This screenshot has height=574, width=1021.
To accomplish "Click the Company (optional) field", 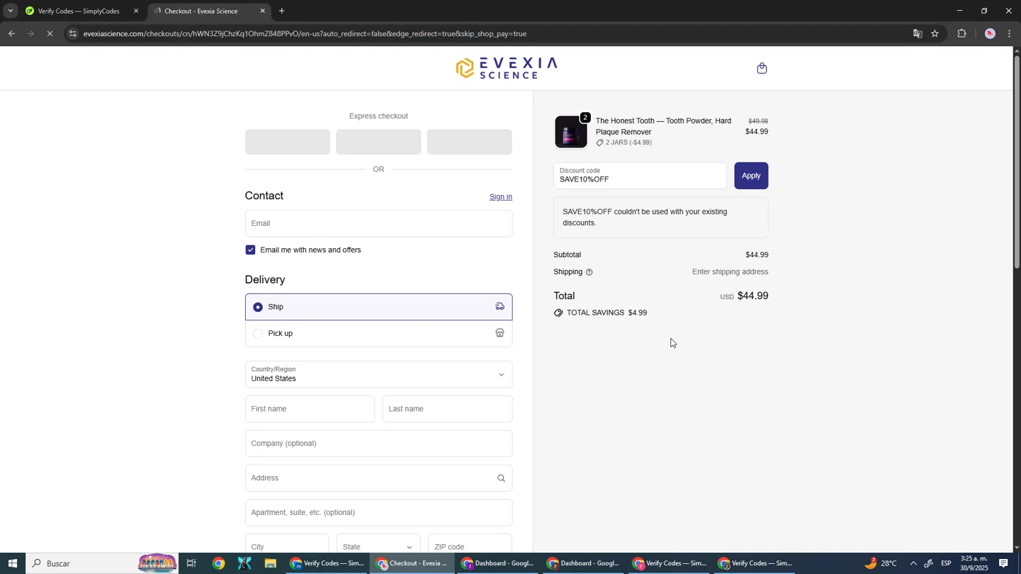I will coord(378,443).
